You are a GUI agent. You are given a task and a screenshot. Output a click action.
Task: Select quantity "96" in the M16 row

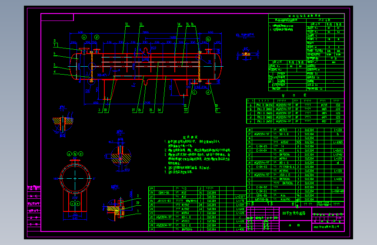[x=298, y=195]
